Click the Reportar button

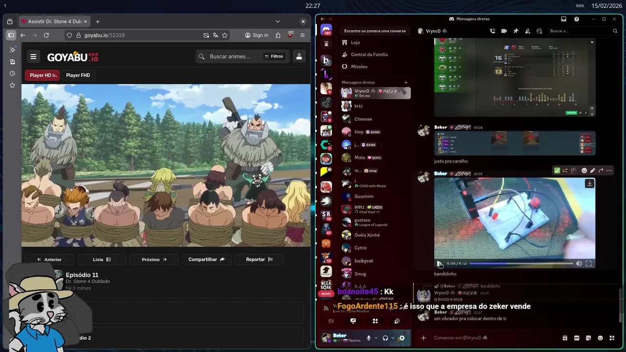pos(259,260)
